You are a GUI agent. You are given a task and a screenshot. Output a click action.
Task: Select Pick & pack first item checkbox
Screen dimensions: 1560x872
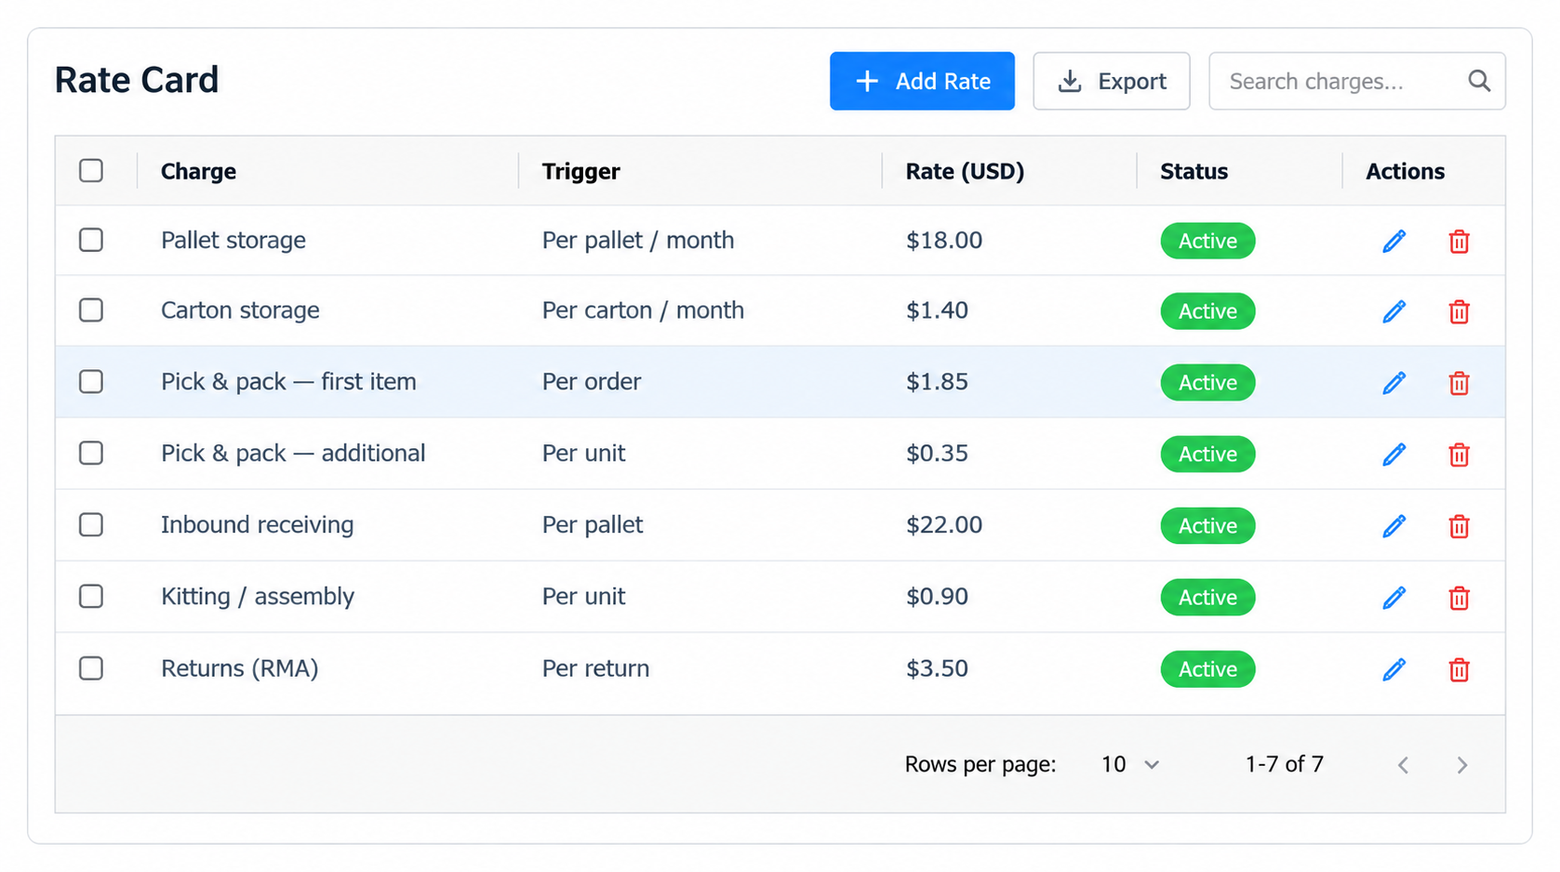click(91, 381)
